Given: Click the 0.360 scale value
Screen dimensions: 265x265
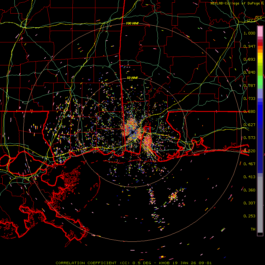Looking at the screenshot, I should (x=249, y=190).
